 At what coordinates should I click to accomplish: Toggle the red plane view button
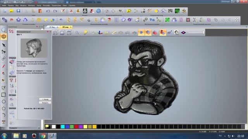point(155,32)
